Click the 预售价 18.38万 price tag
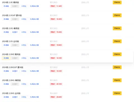Viewport: 134px width, 102px height. click(x=56, y=19)
